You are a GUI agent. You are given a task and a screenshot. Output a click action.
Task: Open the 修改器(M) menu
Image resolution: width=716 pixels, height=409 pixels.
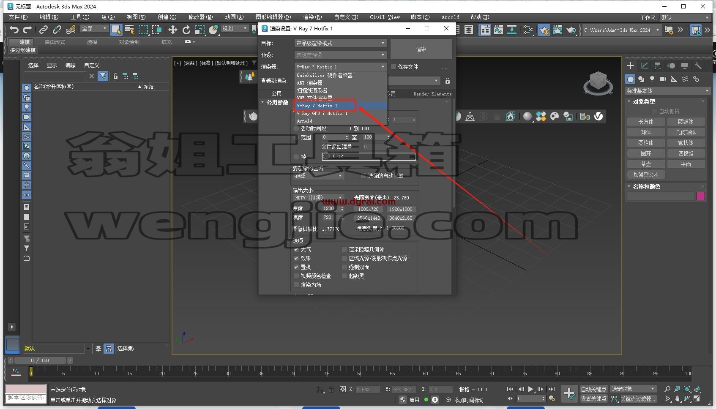(200, 17)
